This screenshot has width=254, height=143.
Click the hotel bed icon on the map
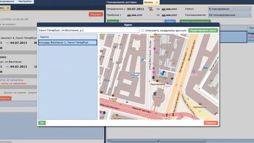pos(205,68)
